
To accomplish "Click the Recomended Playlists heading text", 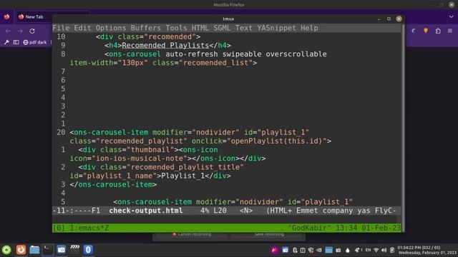I will pyautogui.click(x=165, y=46).
